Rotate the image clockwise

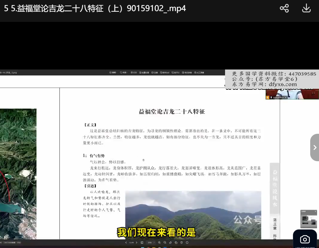point(176,243)
